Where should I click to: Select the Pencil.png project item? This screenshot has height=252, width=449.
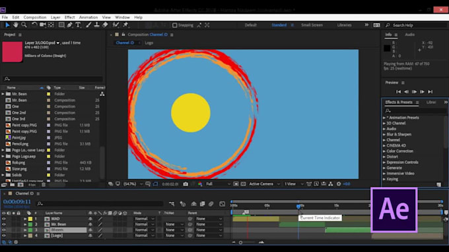pos(20,144)
